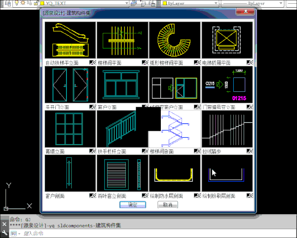Viewport: 297px width, 238px height.
Task: Click the make object's layer current icon
Action: 134,3
